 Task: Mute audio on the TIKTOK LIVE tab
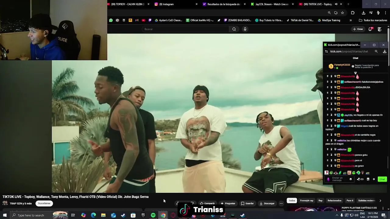click(x=336, y=4)
